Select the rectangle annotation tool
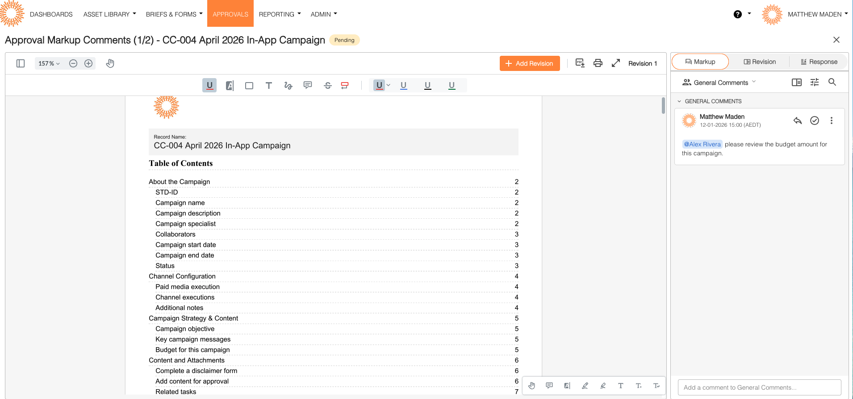The image size is (853, 399). (x=249, y=86)
